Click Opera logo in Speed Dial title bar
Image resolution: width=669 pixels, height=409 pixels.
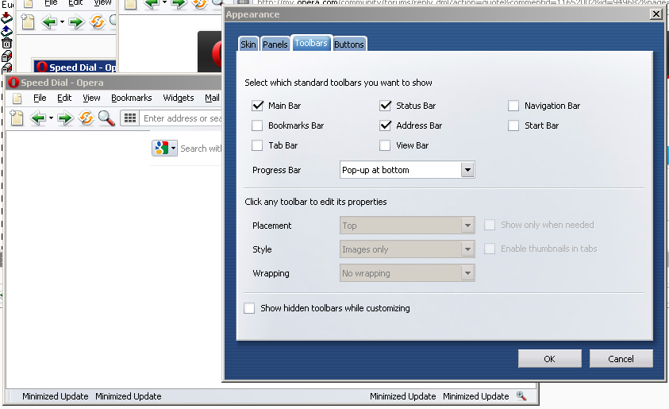coord(13,82)
